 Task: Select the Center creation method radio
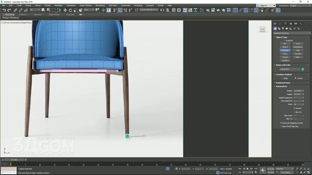click(295, 78)
